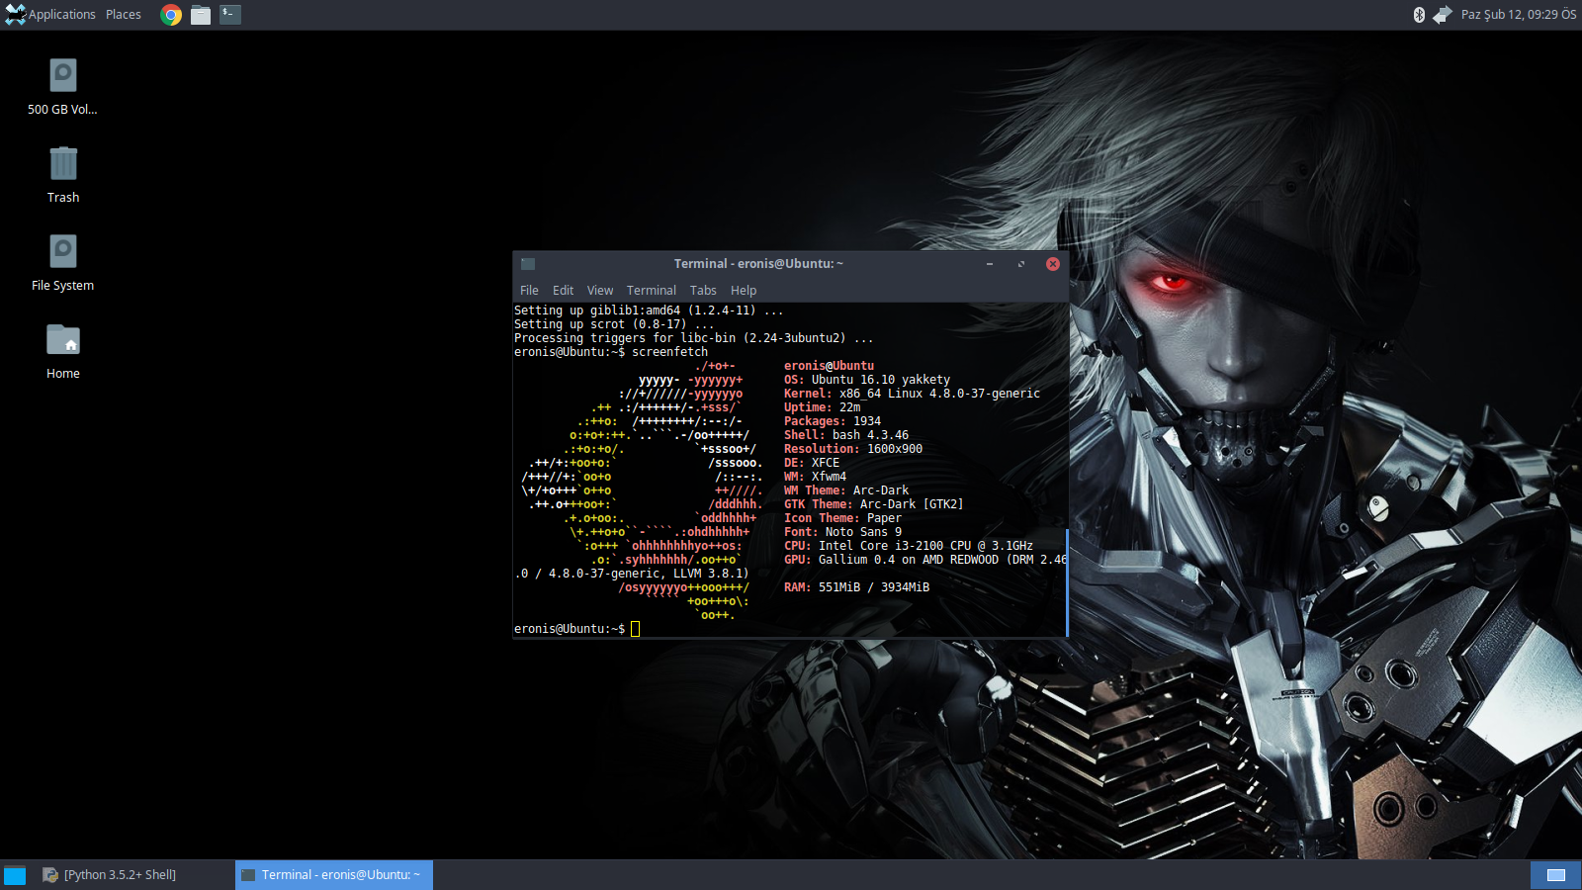Click the 'Font: Noto Sans 9' text
Screen dimensions: 1582x890
pyautogui.click(x=842, y=532)
